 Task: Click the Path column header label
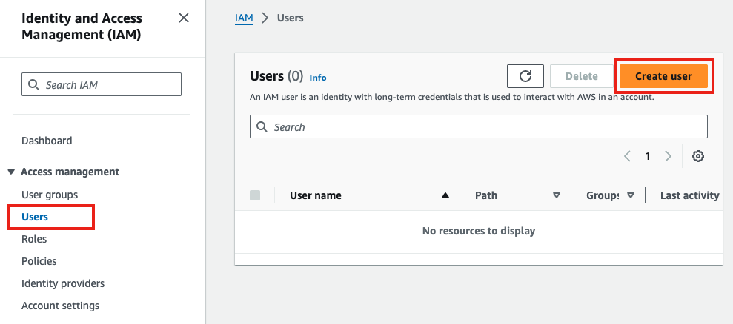click(x=486, y=195)
